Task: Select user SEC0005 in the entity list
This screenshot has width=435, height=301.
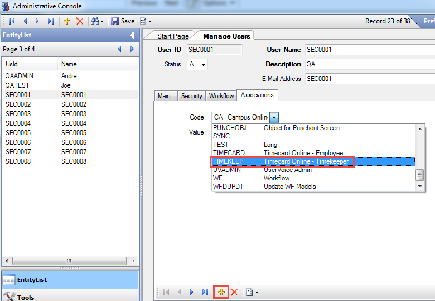Action: [18, 133]
